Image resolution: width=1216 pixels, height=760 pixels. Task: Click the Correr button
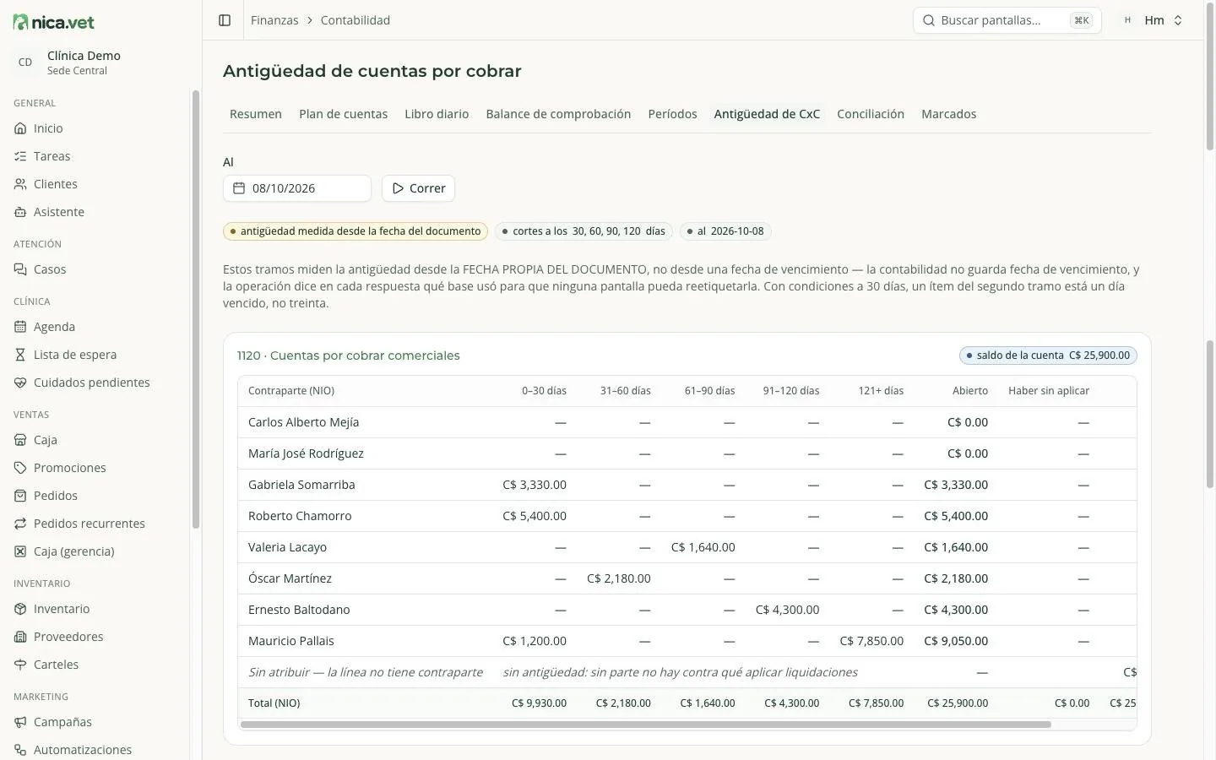click(x=418, y=188)
